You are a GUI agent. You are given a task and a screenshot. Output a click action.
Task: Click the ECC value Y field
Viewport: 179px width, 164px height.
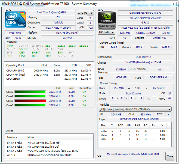pos(168,114)
